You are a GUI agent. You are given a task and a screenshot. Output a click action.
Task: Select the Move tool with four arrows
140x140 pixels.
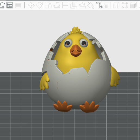[31, 5]
